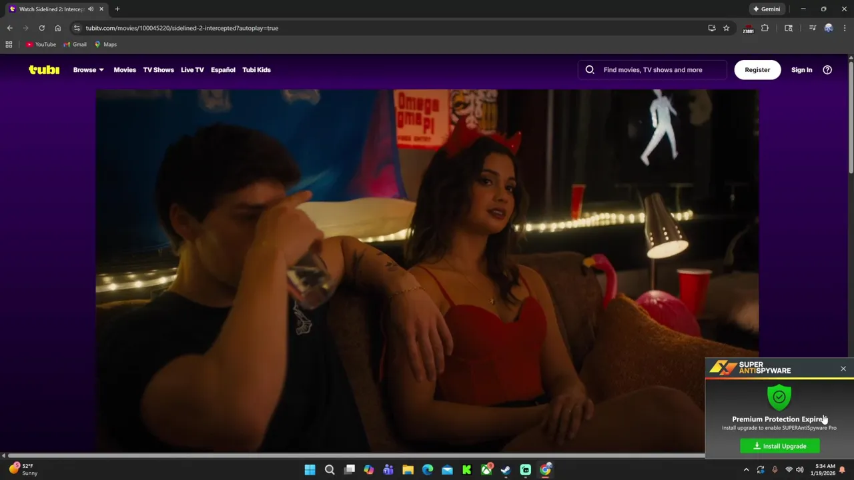Screen dimensions: 854x480
Task: Open TV Shows section
Action: [158, 69]
